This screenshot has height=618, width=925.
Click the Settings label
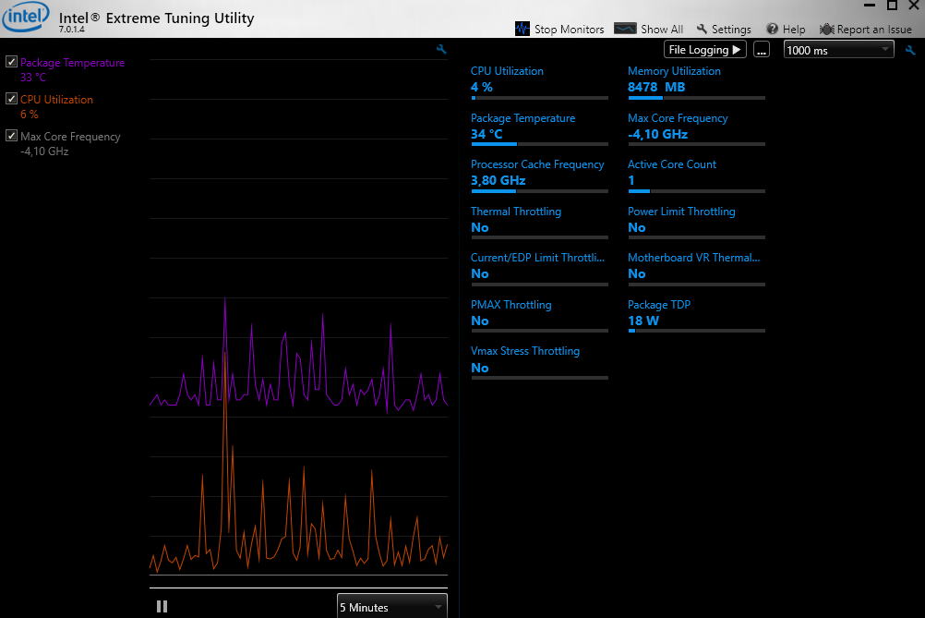click(731, 29)
